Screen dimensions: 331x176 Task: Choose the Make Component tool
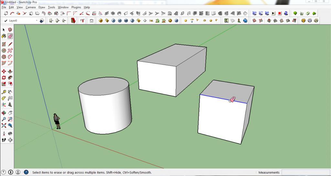point(10,30)
